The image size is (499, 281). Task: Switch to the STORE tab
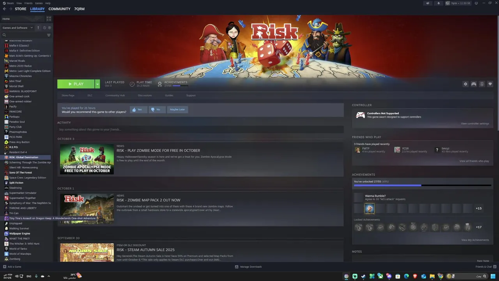click(21, 9)
